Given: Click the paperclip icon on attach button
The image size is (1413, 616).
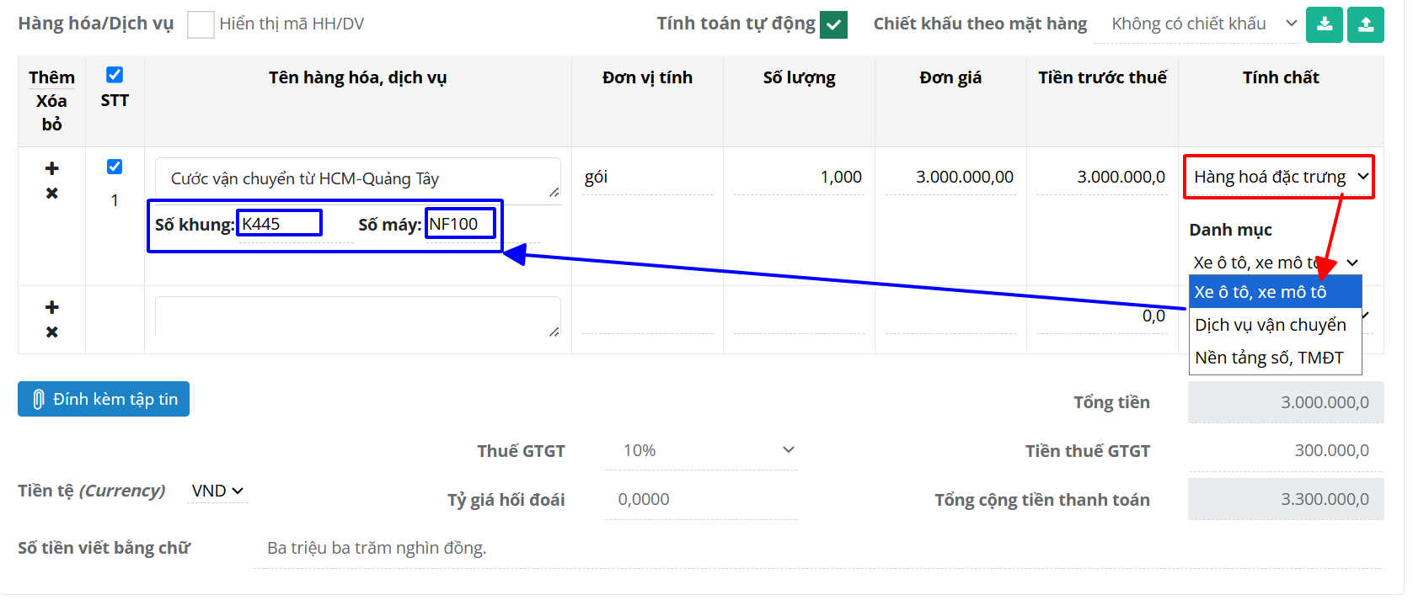Looking at the screenshot, I should click(38, 400).
